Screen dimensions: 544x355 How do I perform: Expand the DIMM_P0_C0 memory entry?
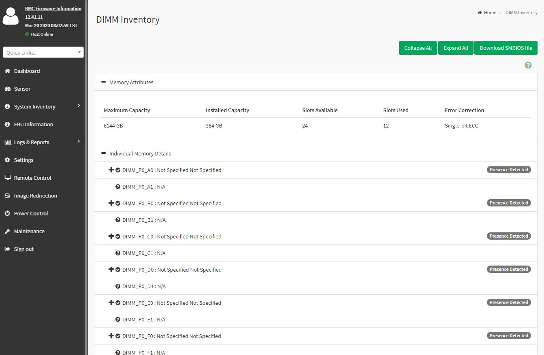[111, 236]
